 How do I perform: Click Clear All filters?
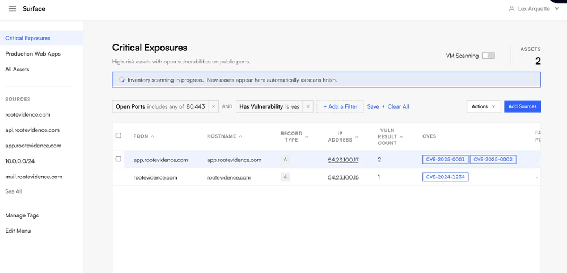click(398, 106)
